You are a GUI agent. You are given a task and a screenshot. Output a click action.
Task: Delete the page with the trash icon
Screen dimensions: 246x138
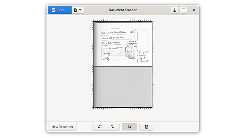click(147, 127)
